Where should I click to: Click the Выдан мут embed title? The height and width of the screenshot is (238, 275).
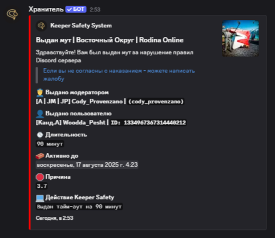pyautogui.click(x=110, y=40)
